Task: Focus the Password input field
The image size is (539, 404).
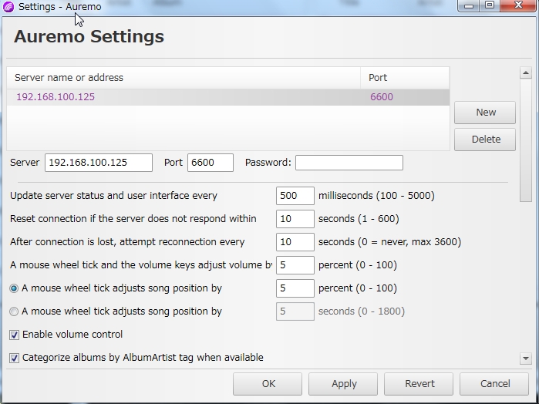Action: [349, 163]
